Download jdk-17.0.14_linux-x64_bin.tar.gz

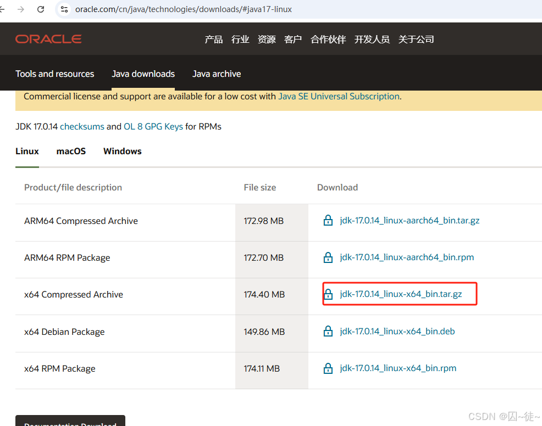[x=401, y=294]
